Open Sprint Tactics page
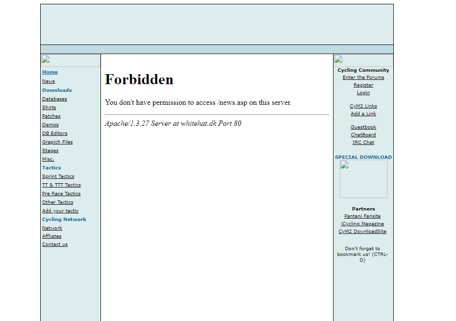 (58, 177)
